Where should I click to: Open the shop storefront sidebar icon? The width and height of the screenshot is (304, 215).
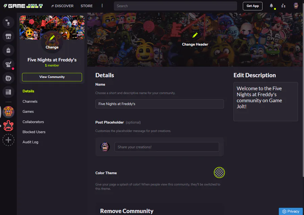(8, 36)
